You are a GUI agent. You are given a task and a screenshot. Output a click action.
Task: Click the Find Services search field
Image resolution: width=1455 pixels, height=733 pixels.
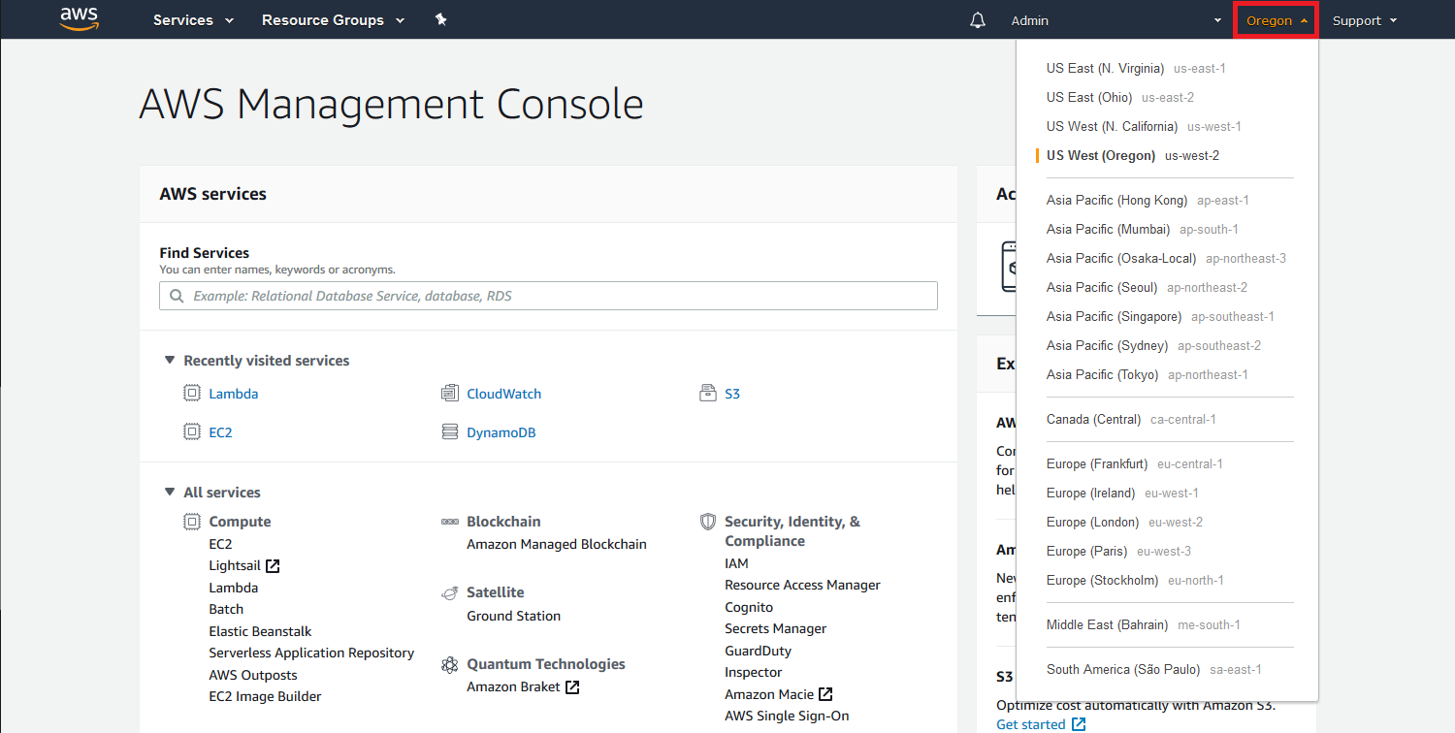coord(548,296)
